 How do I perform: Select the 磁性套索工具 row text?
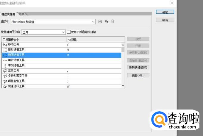[x=16, y=81]
